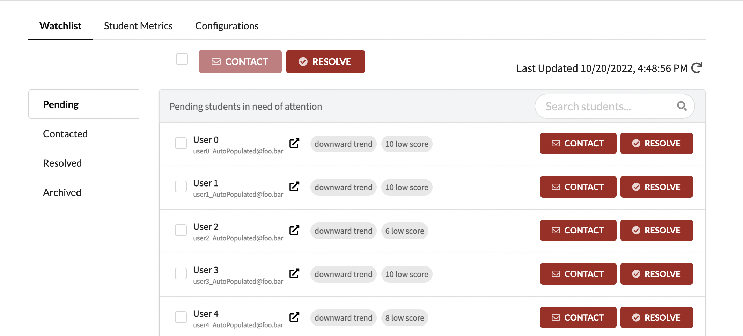
Task: Show the Contacted students list
Action: pyautogui.click(x=65, y=134)
